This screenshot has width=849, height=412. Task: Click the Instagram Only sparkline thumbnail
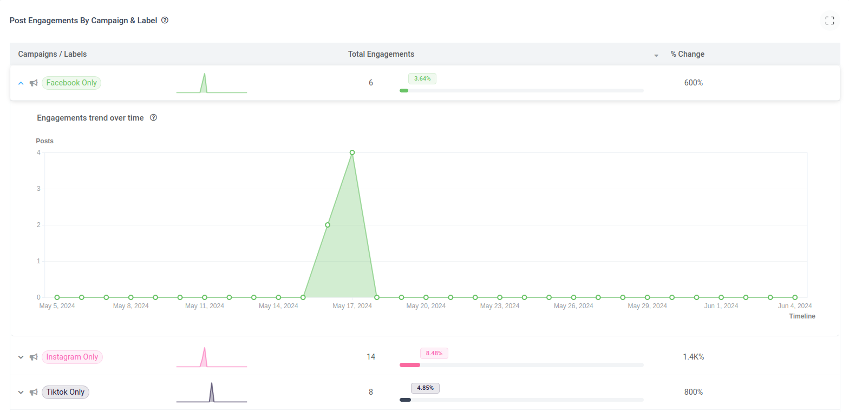click(x=212, y=357)
